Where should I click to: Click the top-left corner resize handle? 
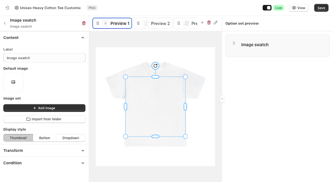pyautogui.click(x=126, y=77)
